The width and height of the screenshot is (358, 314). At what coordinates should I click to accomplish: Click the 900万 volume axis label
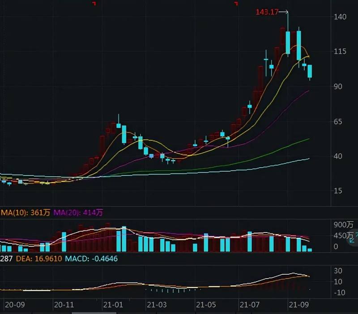pos(343,225)
